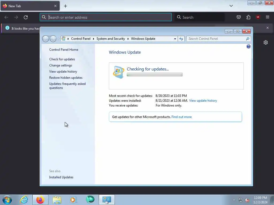Image resolution: width=274 pixels, height=205 pixels.
Task: Expand arrow before Windows Update breadcrumb
Action: pos(128,39)
